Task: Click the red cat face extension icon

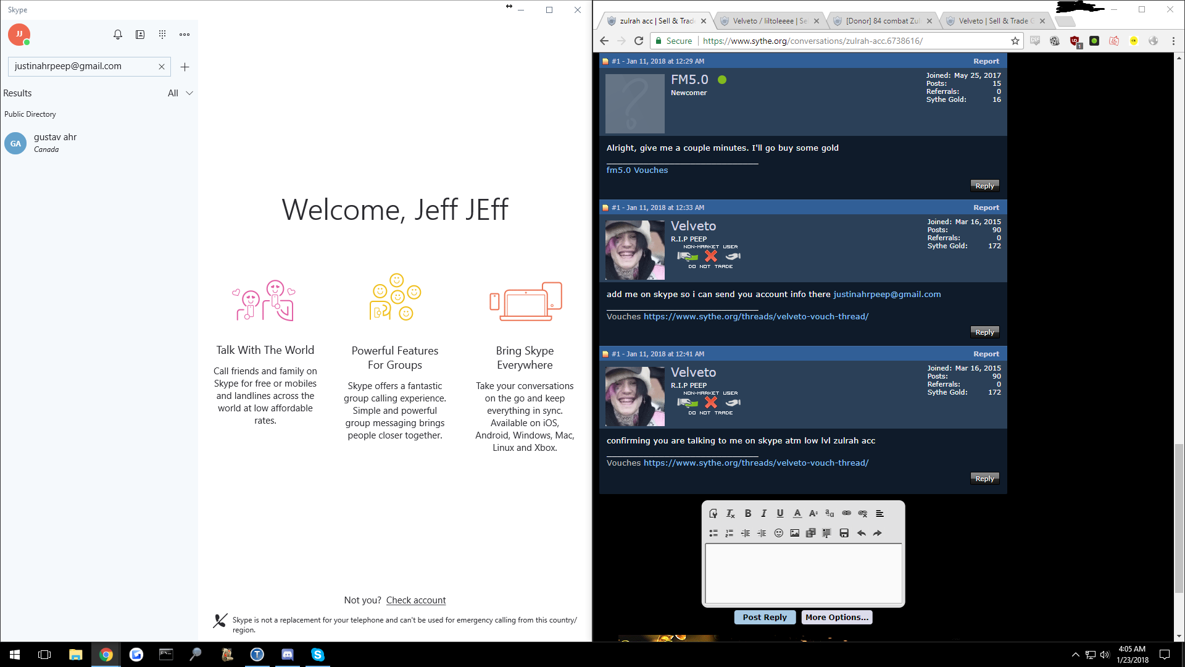Action: click(1114, 41)
